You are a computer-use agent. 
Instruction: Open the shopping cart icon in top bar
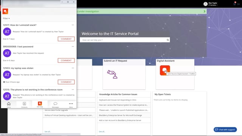234,4
